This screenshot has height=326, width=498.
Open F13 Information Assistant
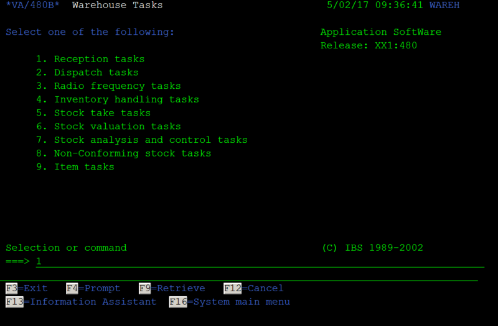pyautogui.click(x=81, y=302)
